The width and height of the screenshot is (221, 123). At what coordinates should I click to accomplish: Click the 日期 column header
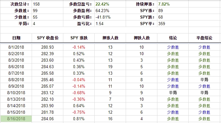tap(16, 38)
